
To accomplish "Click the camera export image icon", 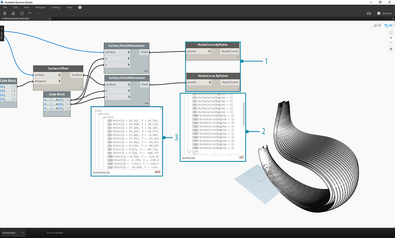I will (369, 13).
